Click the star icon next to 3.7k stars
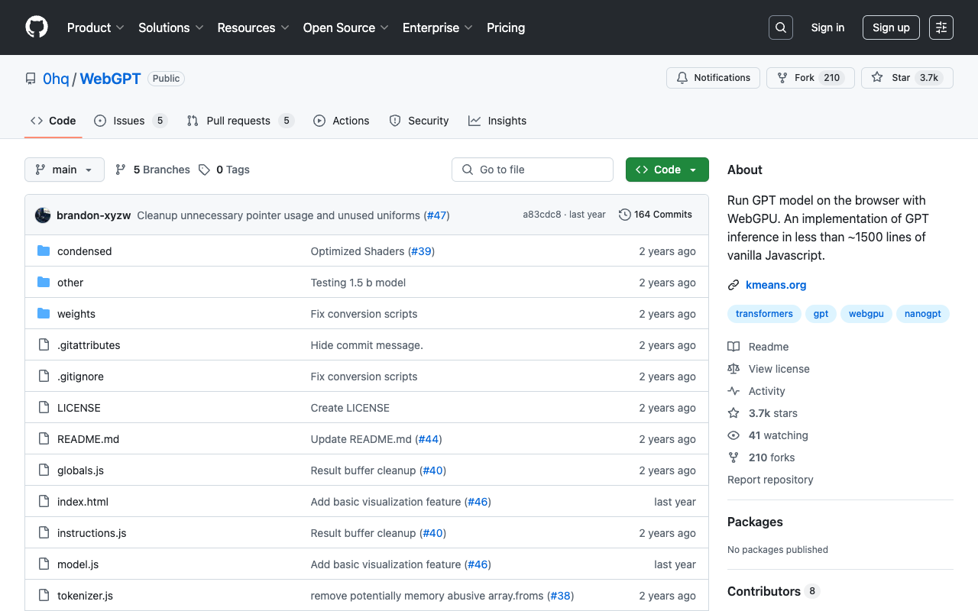The image size is (978, 611). pyautogui.click(x=733, y=413)
